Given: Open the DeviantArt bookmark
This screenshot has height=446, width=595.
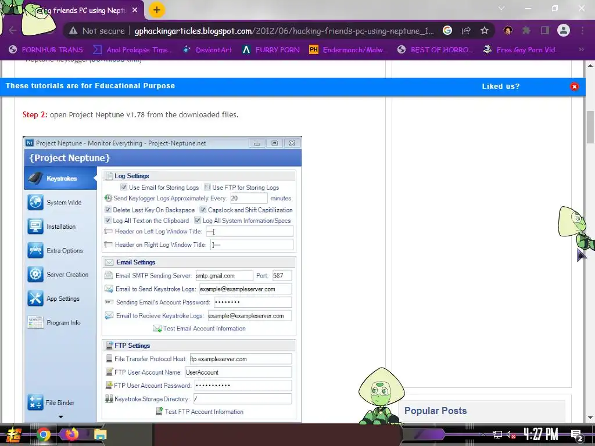Looking at the screenshot, I should [208, 49].
